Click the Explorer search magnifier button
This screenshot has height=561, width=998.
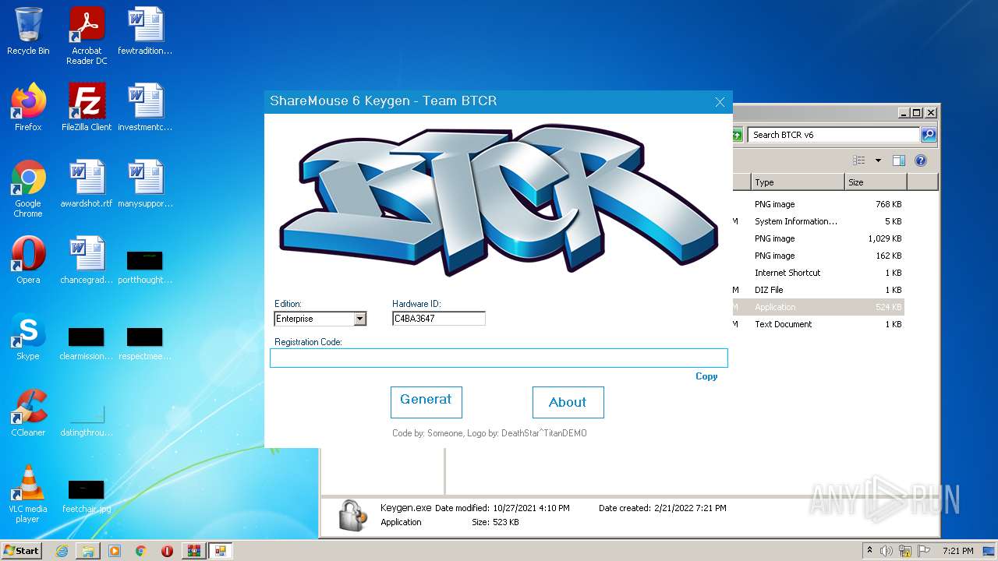click(x=928, y=135)
